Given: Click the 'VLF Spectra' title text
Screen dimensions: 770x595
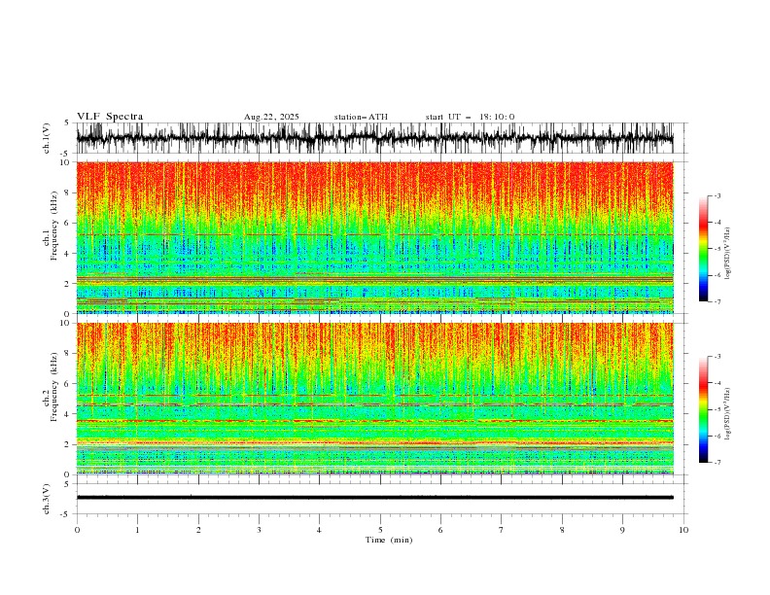Looking at the screenshot, I should (x=110, y=117).
